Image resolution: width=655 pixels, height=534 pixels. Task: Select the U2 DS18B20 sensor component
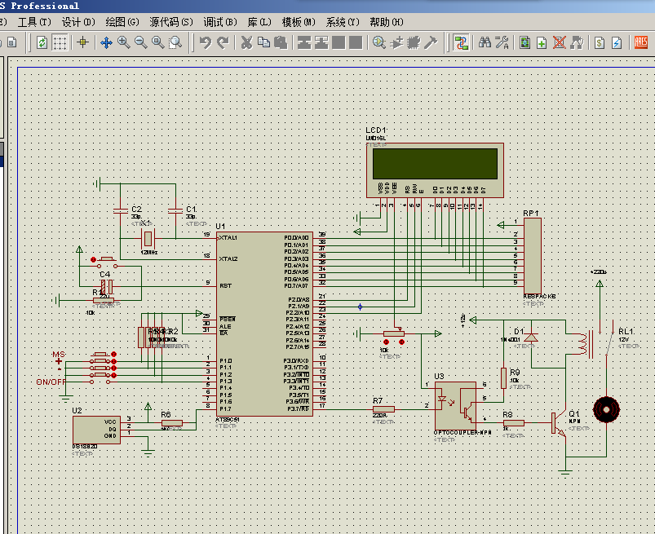[x=96, y=430]
